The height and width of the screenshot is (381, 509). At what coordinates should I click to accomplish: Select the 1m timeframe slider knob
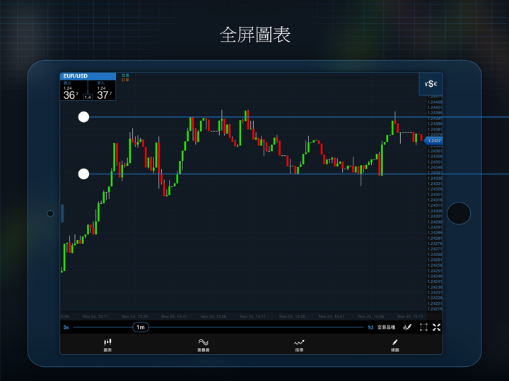tap(141, 327)
